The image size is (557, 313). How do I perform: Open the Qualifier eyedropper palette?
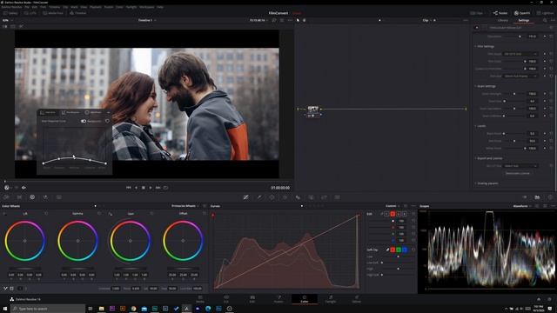259,197
